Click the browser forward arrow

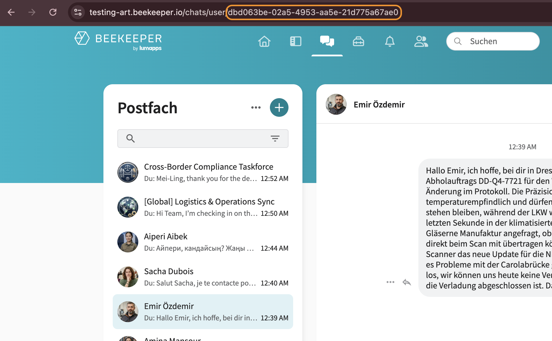point(32,12)
